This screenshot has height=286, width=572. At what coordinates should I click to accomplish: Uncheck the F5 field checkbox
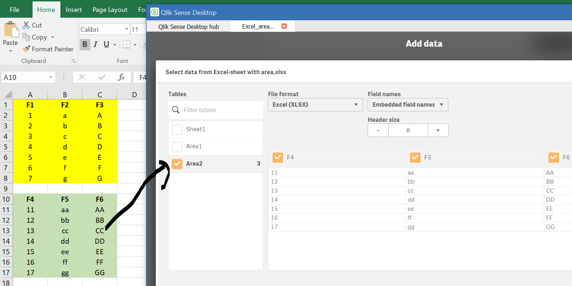(415, 157)
